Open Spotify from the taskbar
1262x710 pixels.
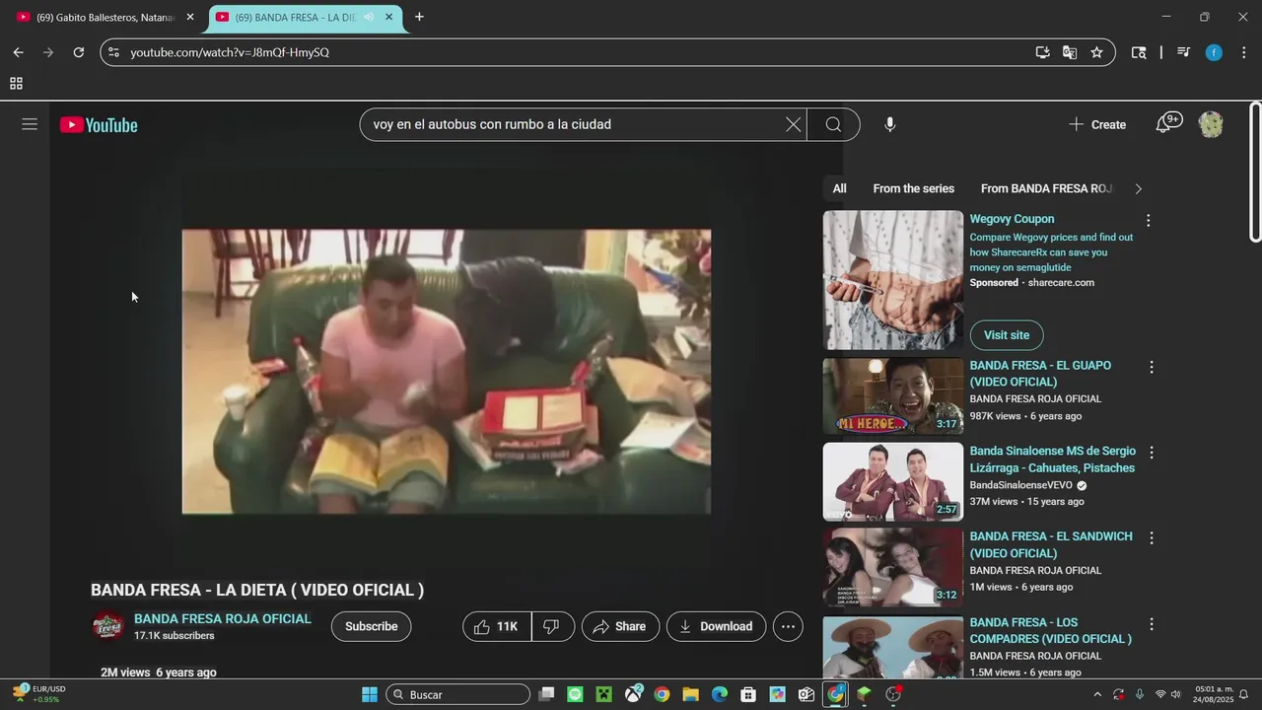click(x=575, y=694)
